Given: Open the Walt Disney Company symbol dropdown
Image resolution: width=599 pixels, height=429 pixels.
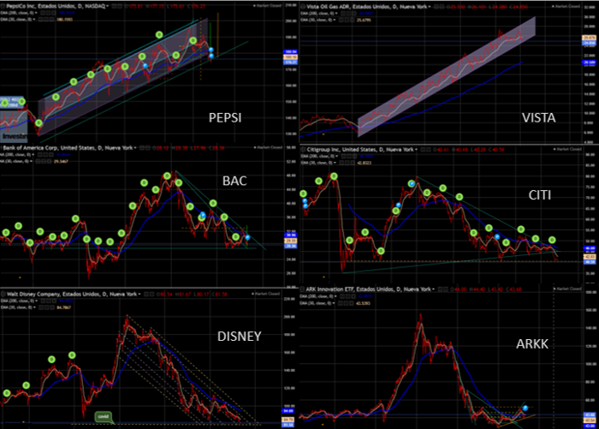Looking at the screenshot, I should pyautogui.click(x=139, y=294).
